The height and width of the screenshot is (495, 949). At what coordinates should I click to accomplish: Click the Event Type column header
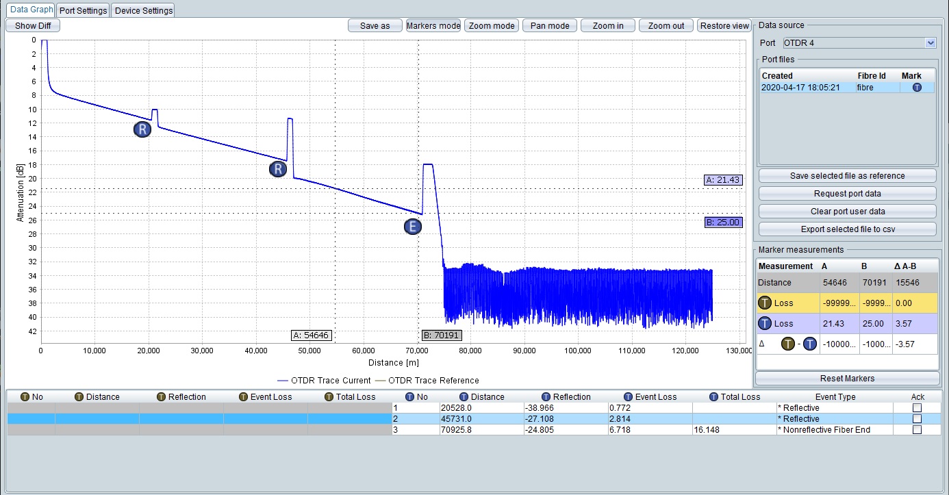click(x=835, y=397)
